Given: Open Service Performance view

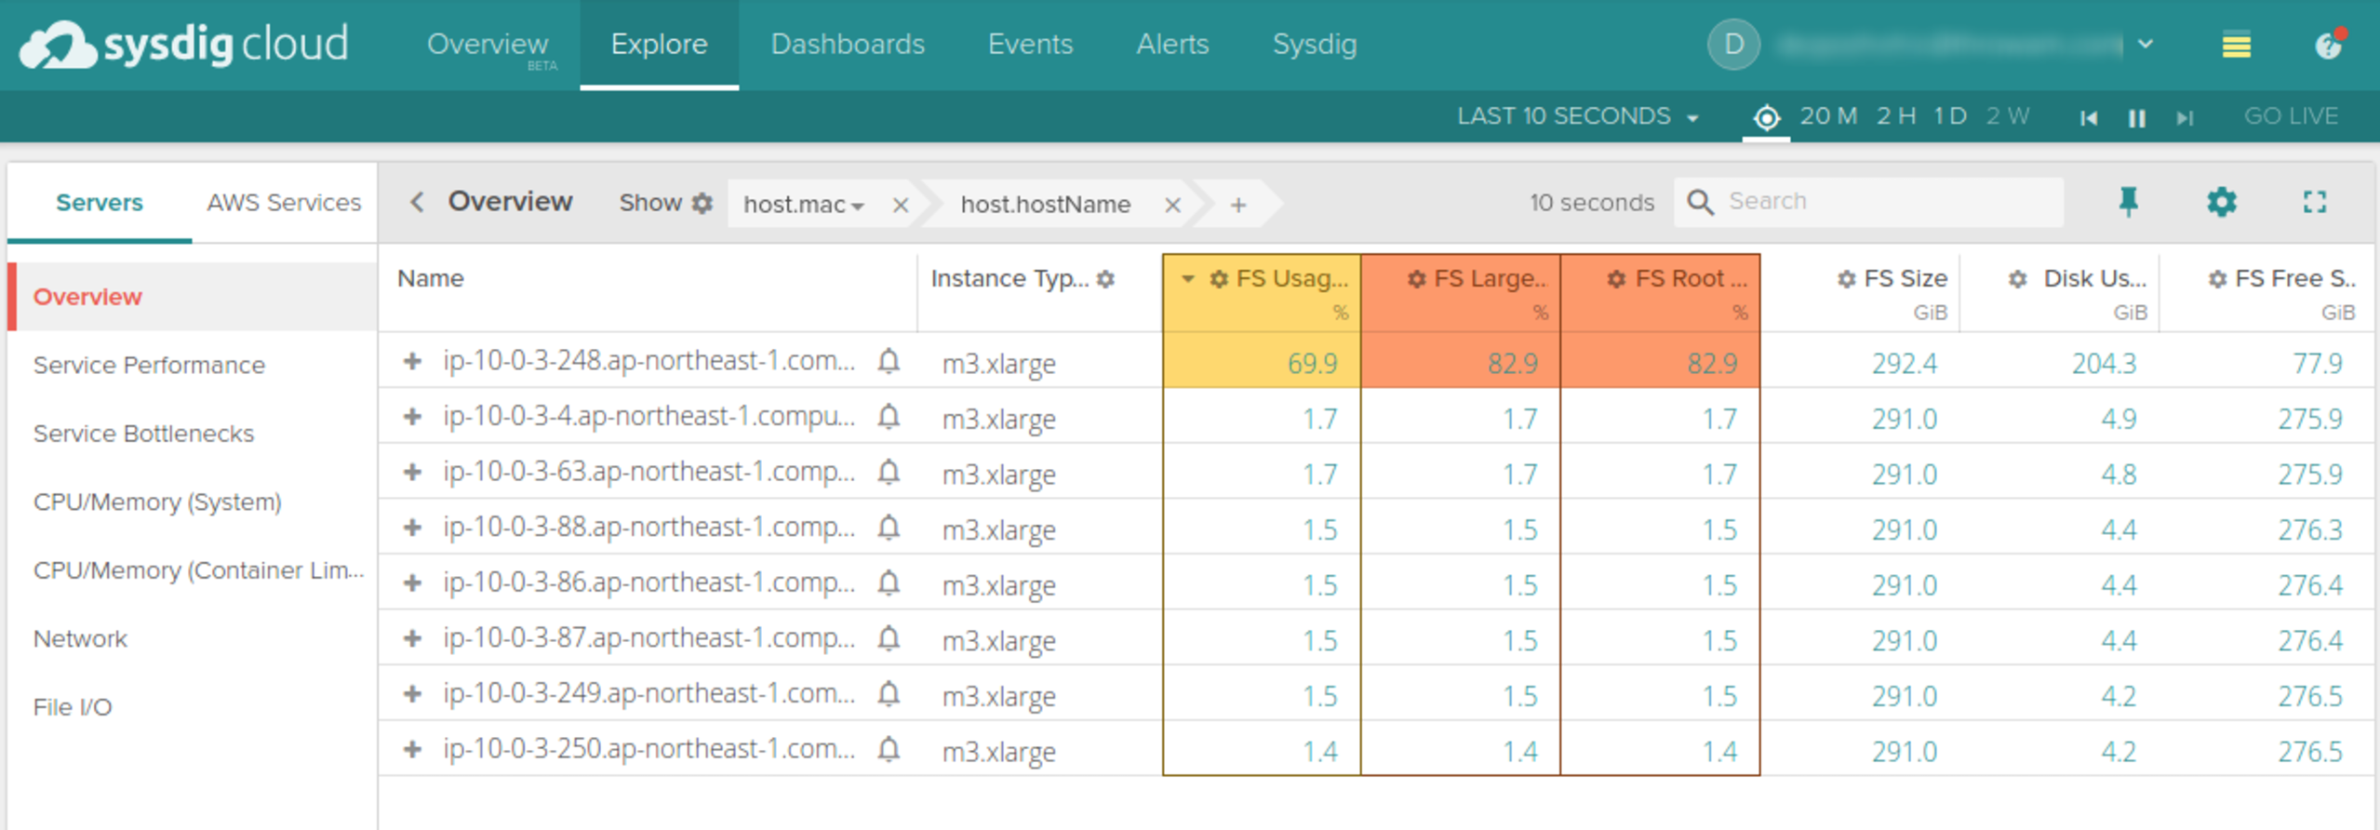Looking at the screenshot, I should point(149,365).
